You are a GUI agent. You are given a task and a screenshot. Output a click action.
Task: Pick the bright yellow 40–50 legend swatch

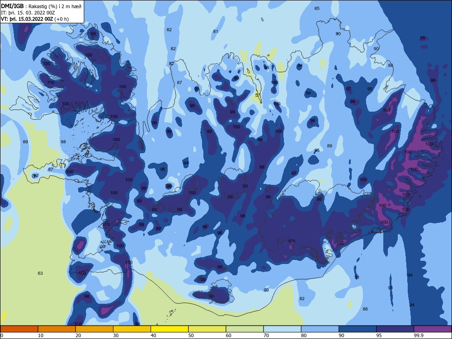click(169, 329)
